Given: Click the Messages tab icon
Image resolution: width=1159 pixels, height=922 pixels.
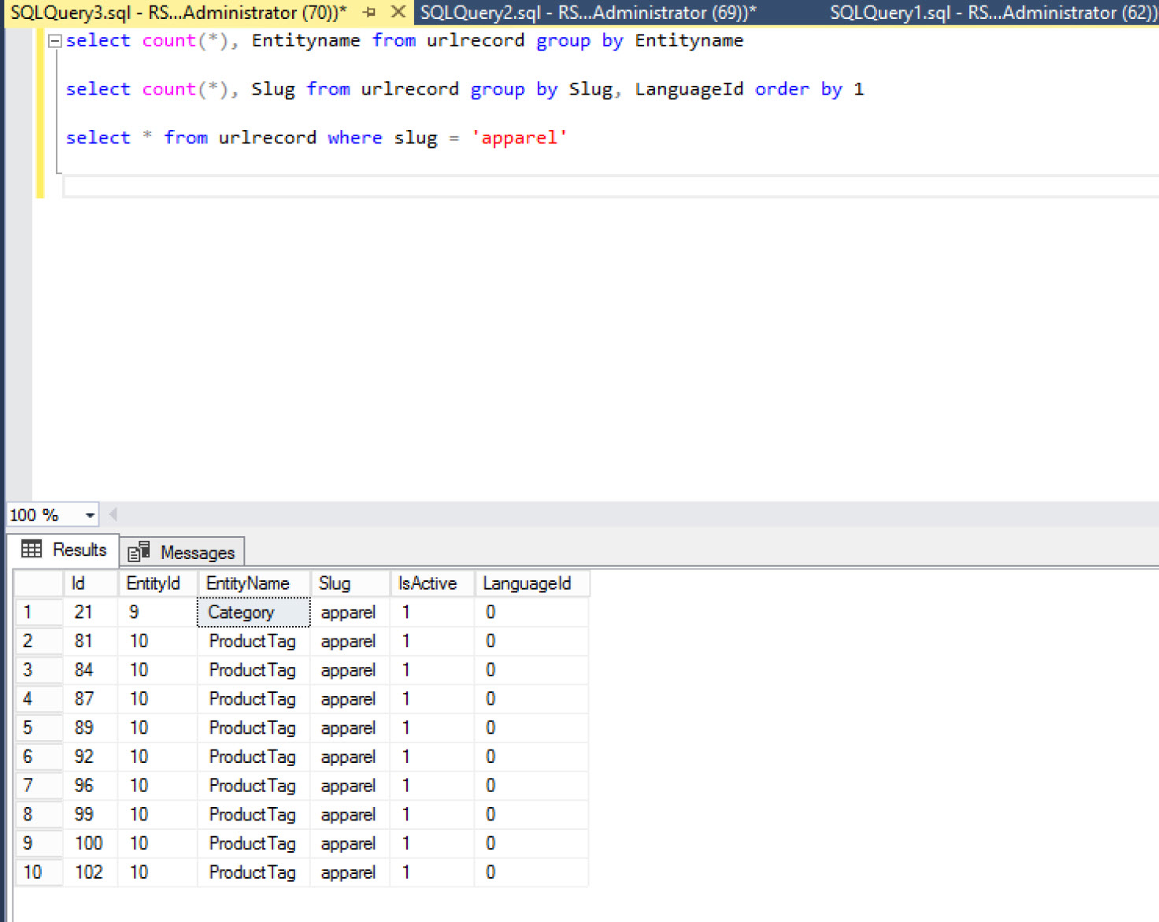Looking at the screenshot, I should (x=139, y=551).
